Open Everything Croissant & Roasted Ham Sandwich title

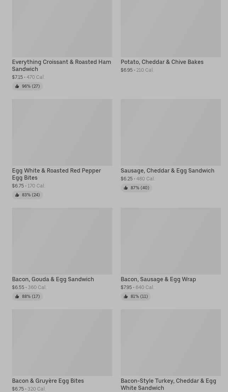61,65
